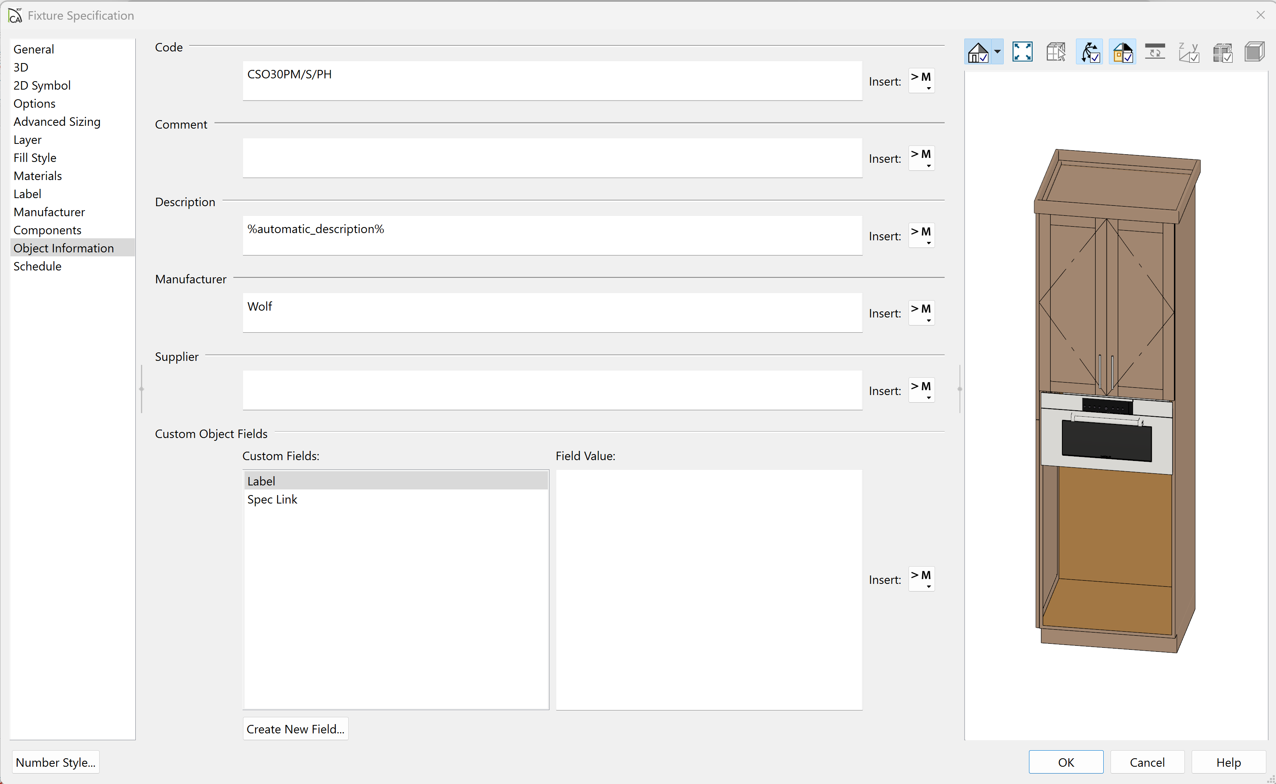Click the Chief Architect icon in title bar

(15, 16)
